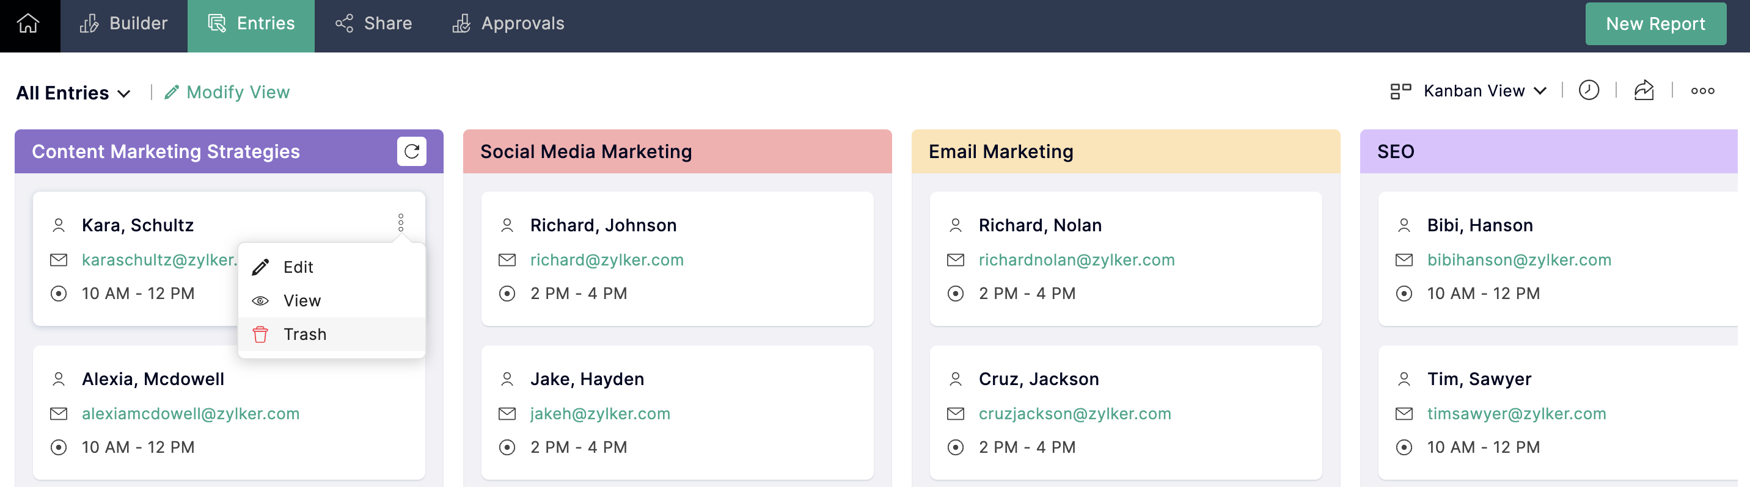Switch to the Builder tab
The image size is (1750, 487).
[x=123, y=24]
